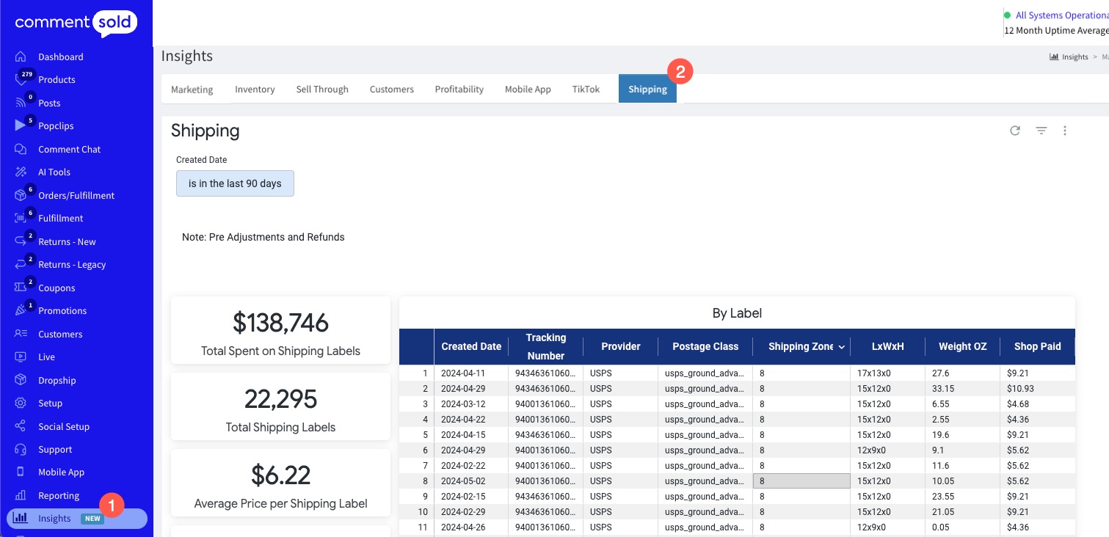Open the three-dot dashboard actions menu

[x=1065, y=131]
